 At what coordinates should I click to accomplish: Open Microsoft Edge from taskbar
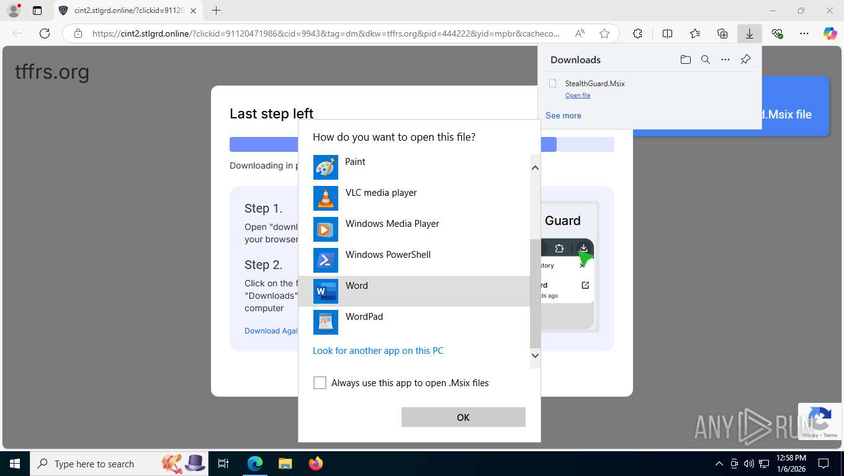(255, 464)
